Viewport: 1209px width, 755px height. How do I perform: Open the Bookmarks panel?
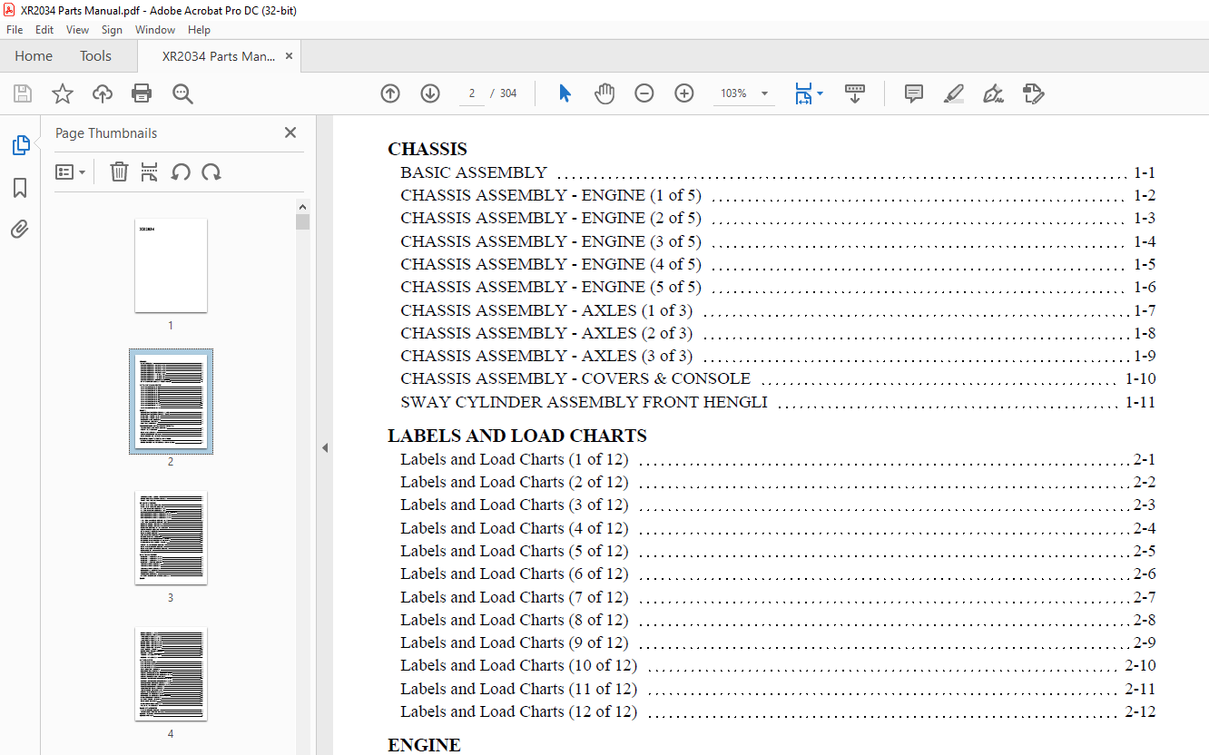click(20, 188)
